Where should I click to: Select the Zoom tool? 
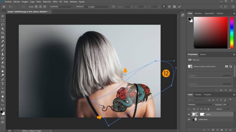pos(3,100)
